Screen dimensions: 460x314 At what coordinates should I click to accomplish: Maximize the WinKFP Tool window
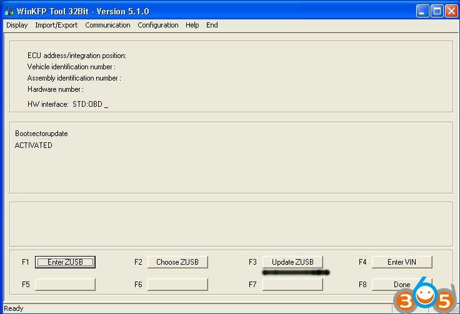[436, 11]
